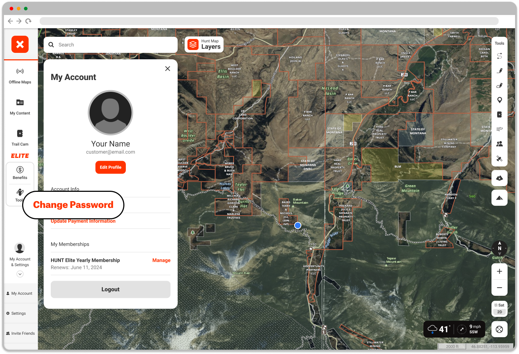
Task: Open Trail Cam in the sidebar
Action: pos(20,138)
